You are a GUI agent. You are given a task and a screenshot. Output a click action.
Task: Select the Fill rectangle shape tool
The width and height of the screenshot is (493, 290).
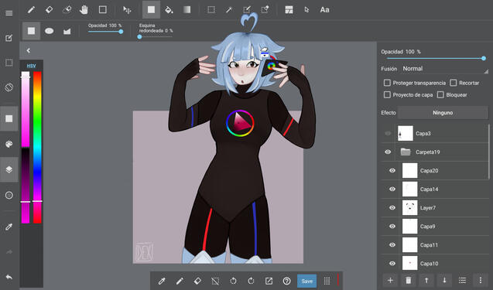[x=151, y=10]
